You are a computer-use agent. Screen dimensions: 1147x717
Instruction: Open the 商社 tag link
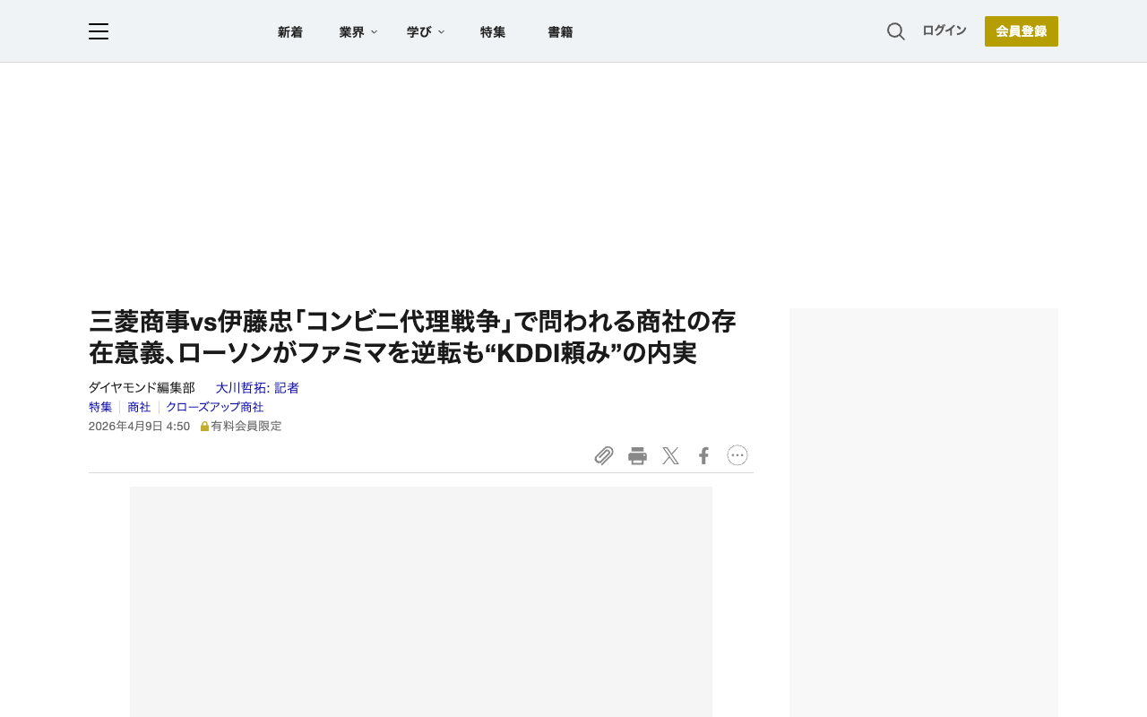(139, 407)
